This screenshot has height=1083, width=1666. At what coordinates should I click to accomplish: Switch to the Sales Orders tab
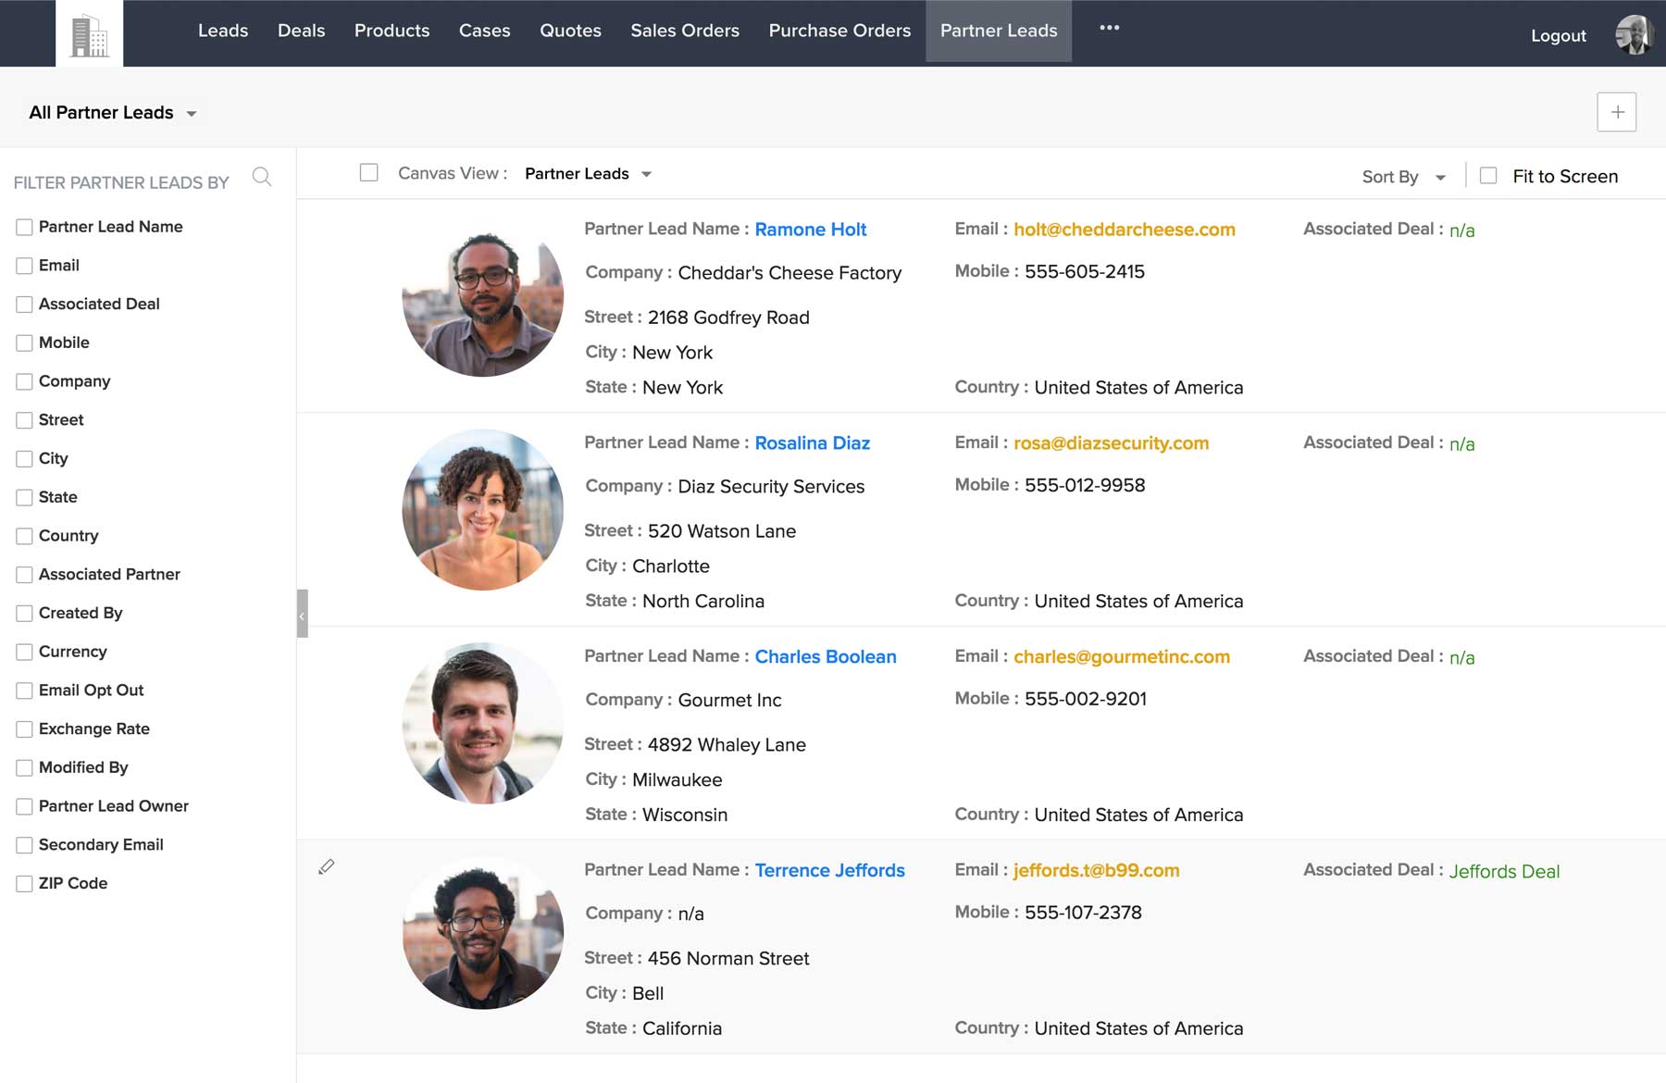point(685,31)
